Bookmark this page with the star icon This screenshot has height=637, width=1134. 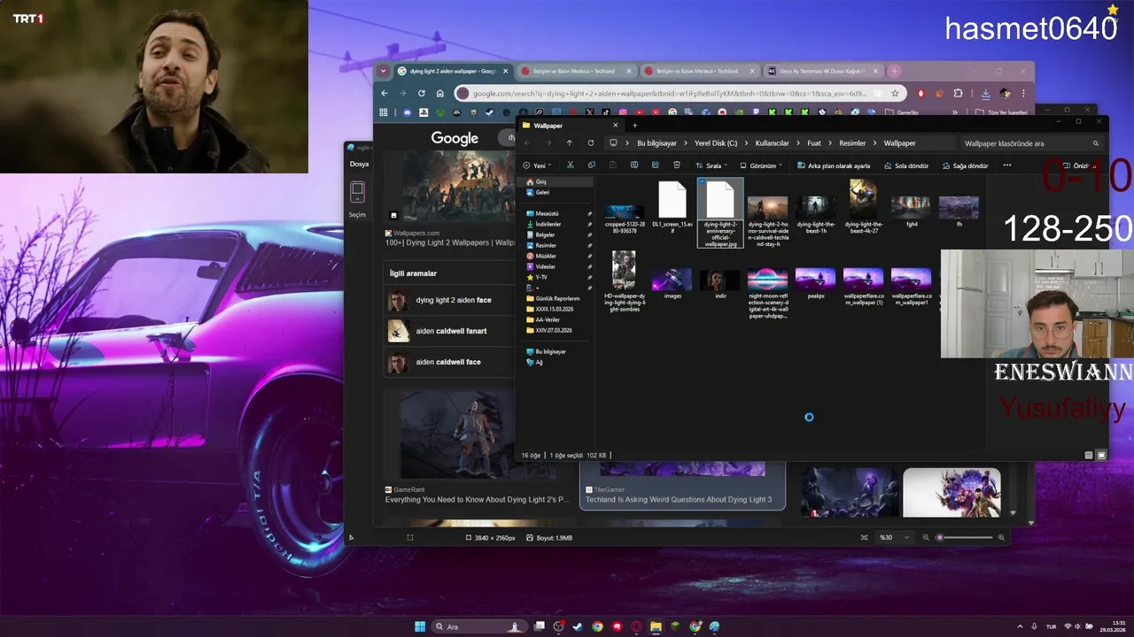coord(895,93)
